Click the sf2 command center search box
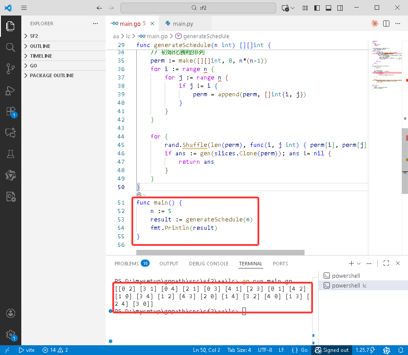The image size is (408, 355). (x=198, y=8)
